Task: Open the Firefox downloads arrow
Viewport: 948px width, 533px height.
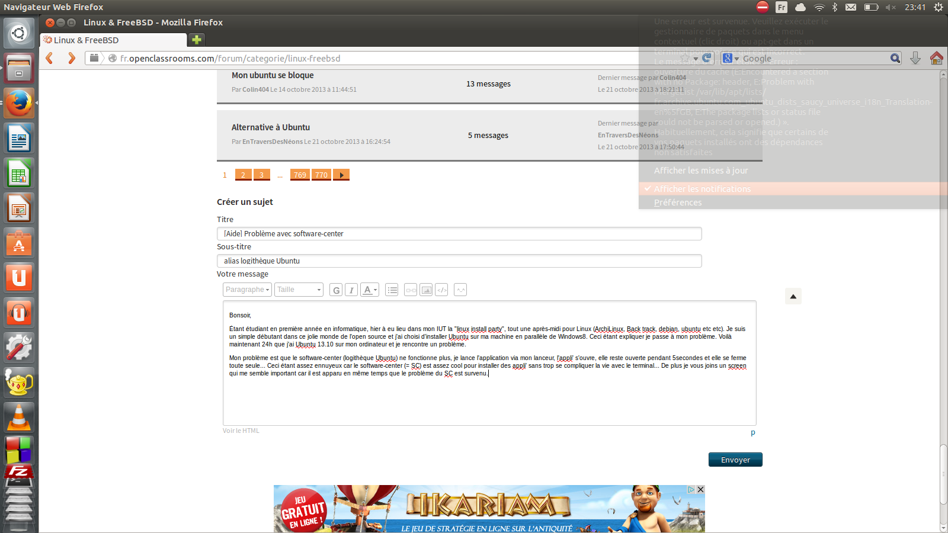Action: point(915,58)
